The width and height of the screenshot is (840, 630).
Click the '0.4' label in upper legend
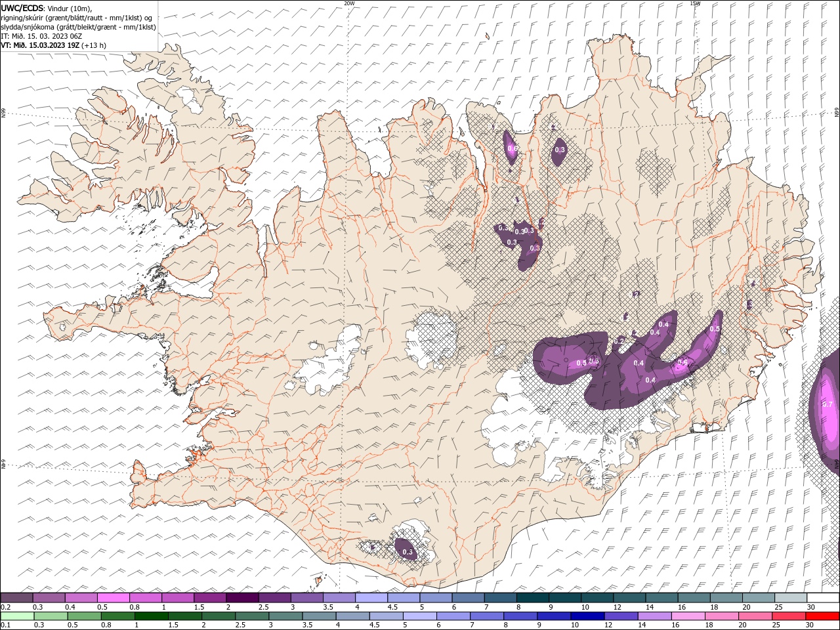[71, 607]
